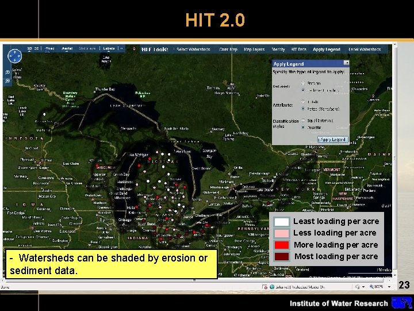Close the Apply Legend dialog

click(x=346, y=63)
